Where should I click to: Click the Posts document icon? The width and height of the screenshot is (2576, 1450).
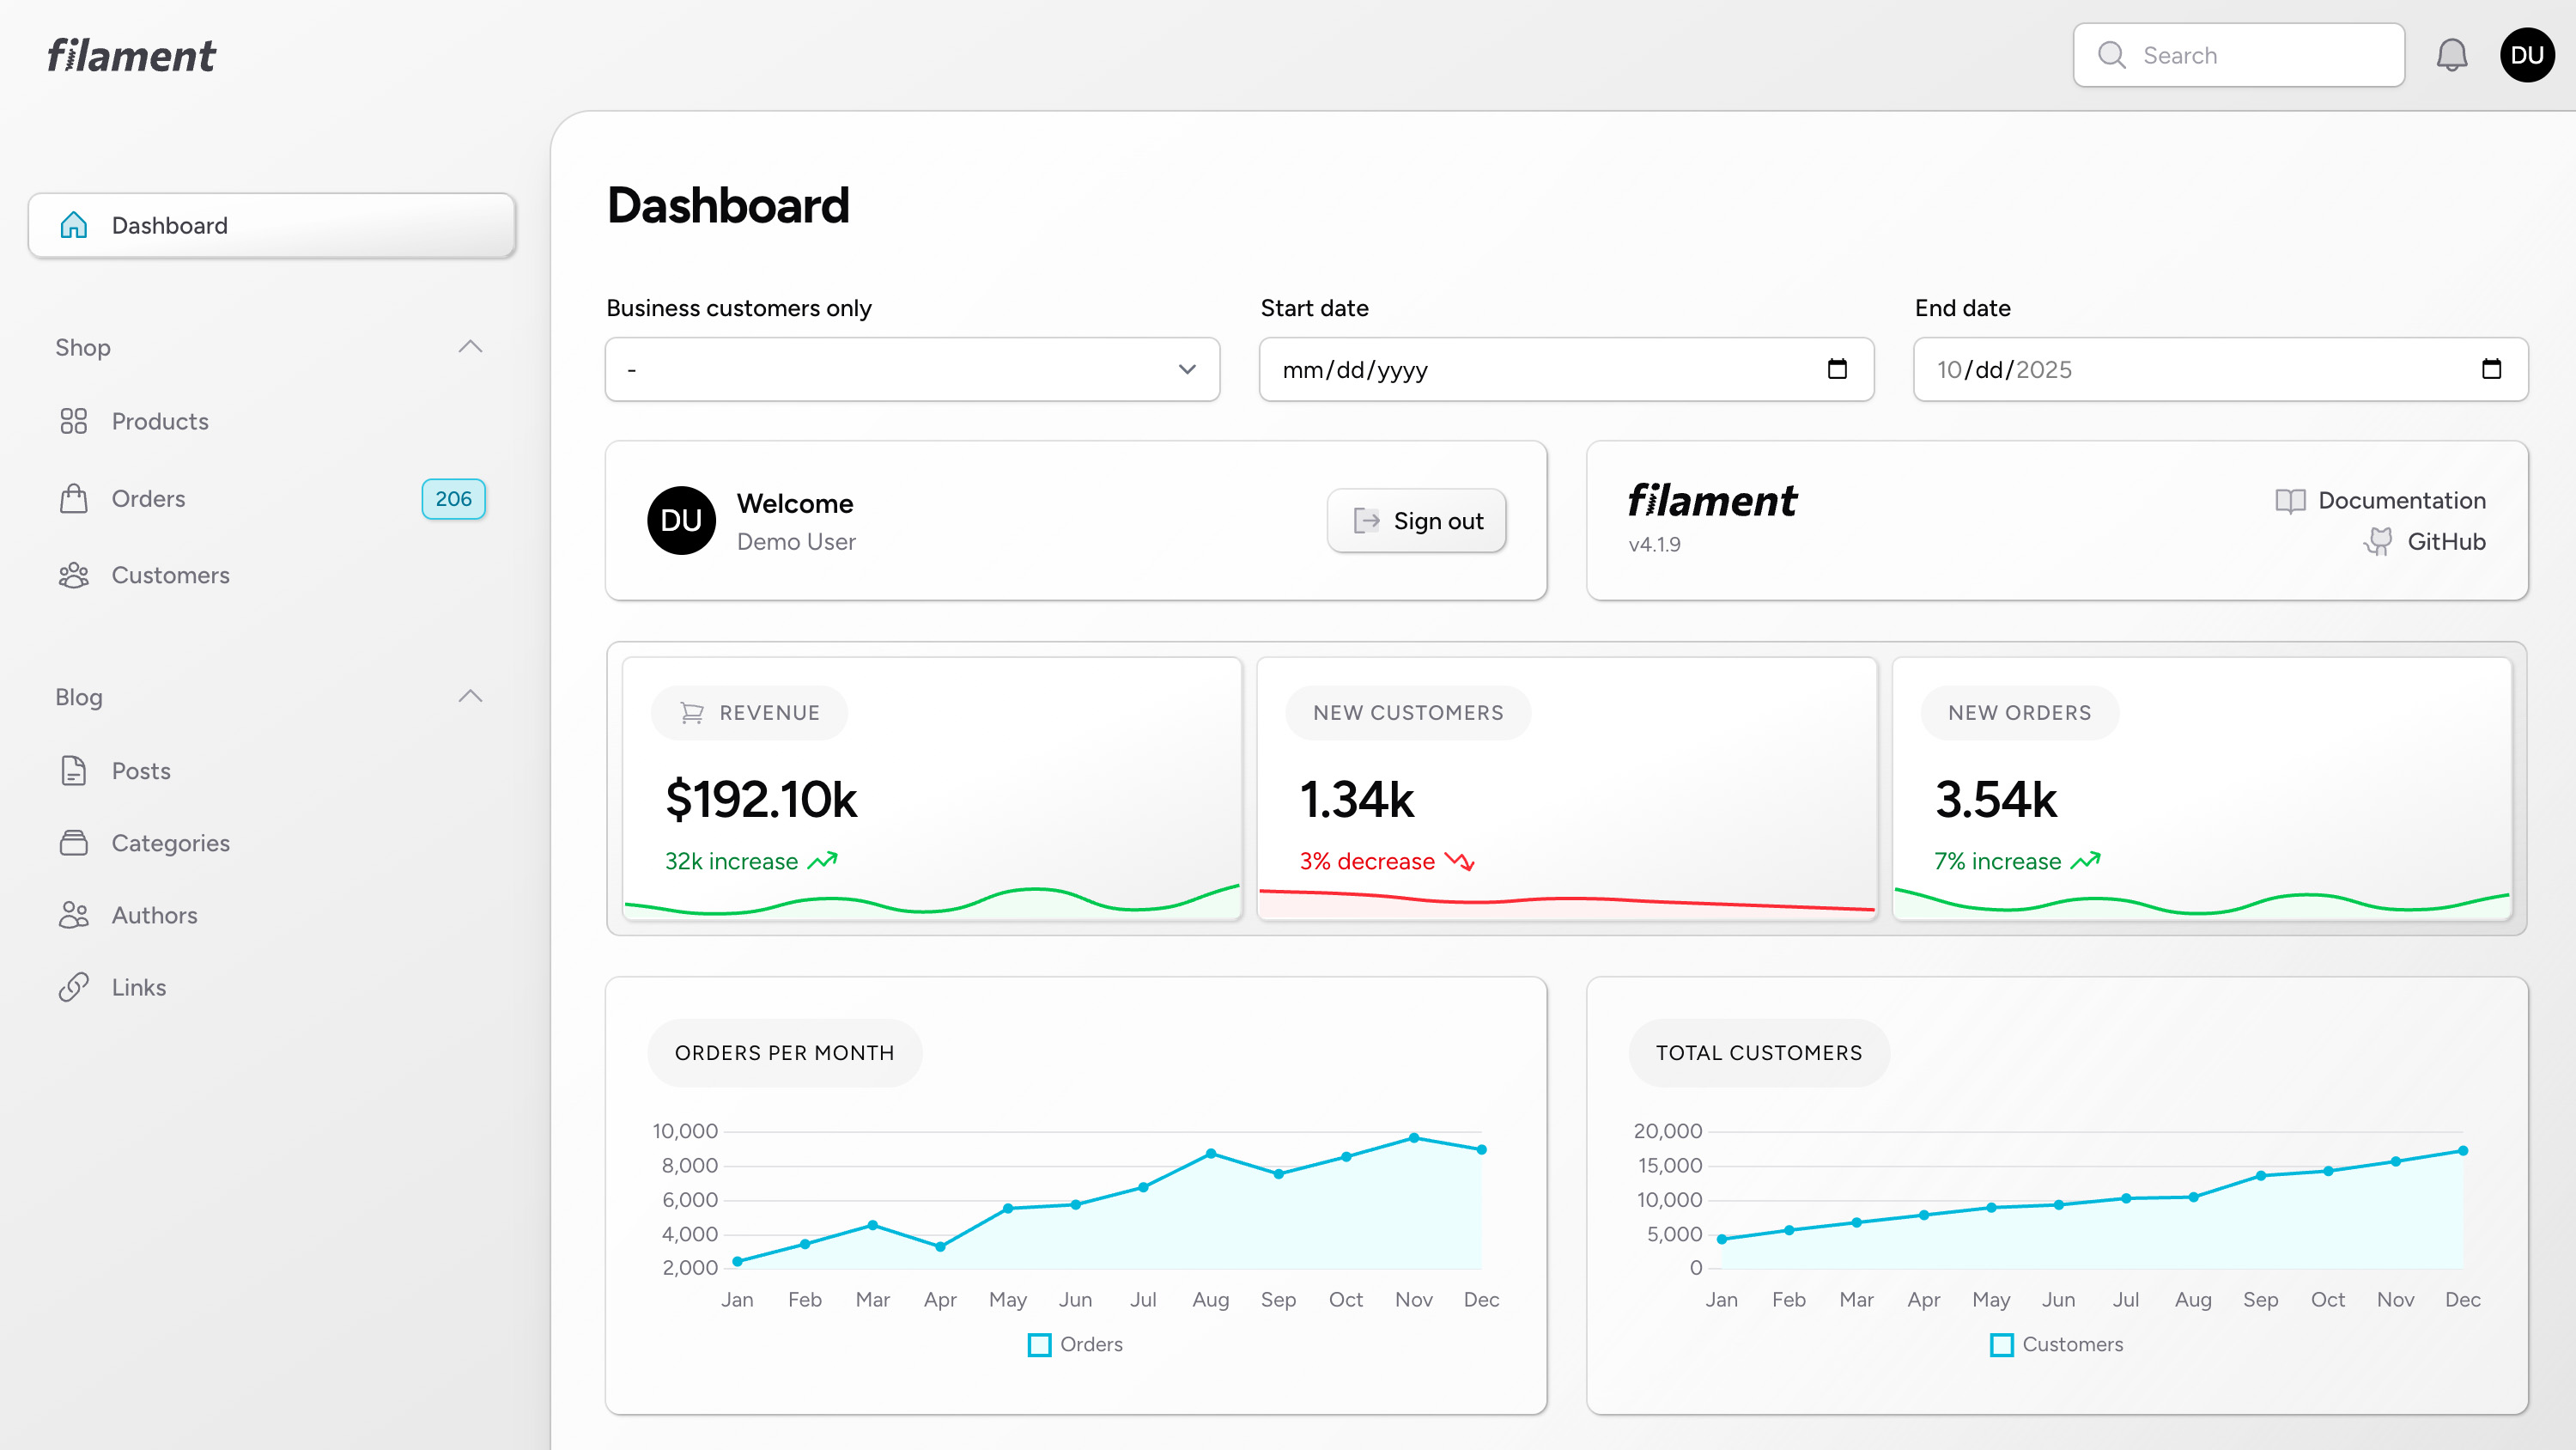[x=73, y=771]
